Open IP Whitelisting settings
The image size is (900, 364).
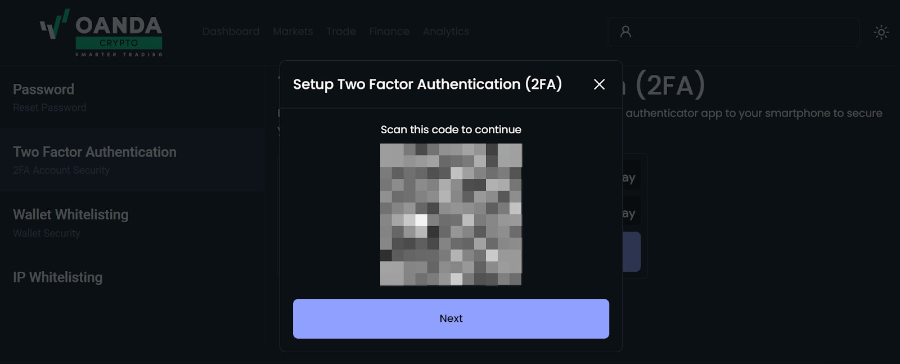(x=57, y=277)
